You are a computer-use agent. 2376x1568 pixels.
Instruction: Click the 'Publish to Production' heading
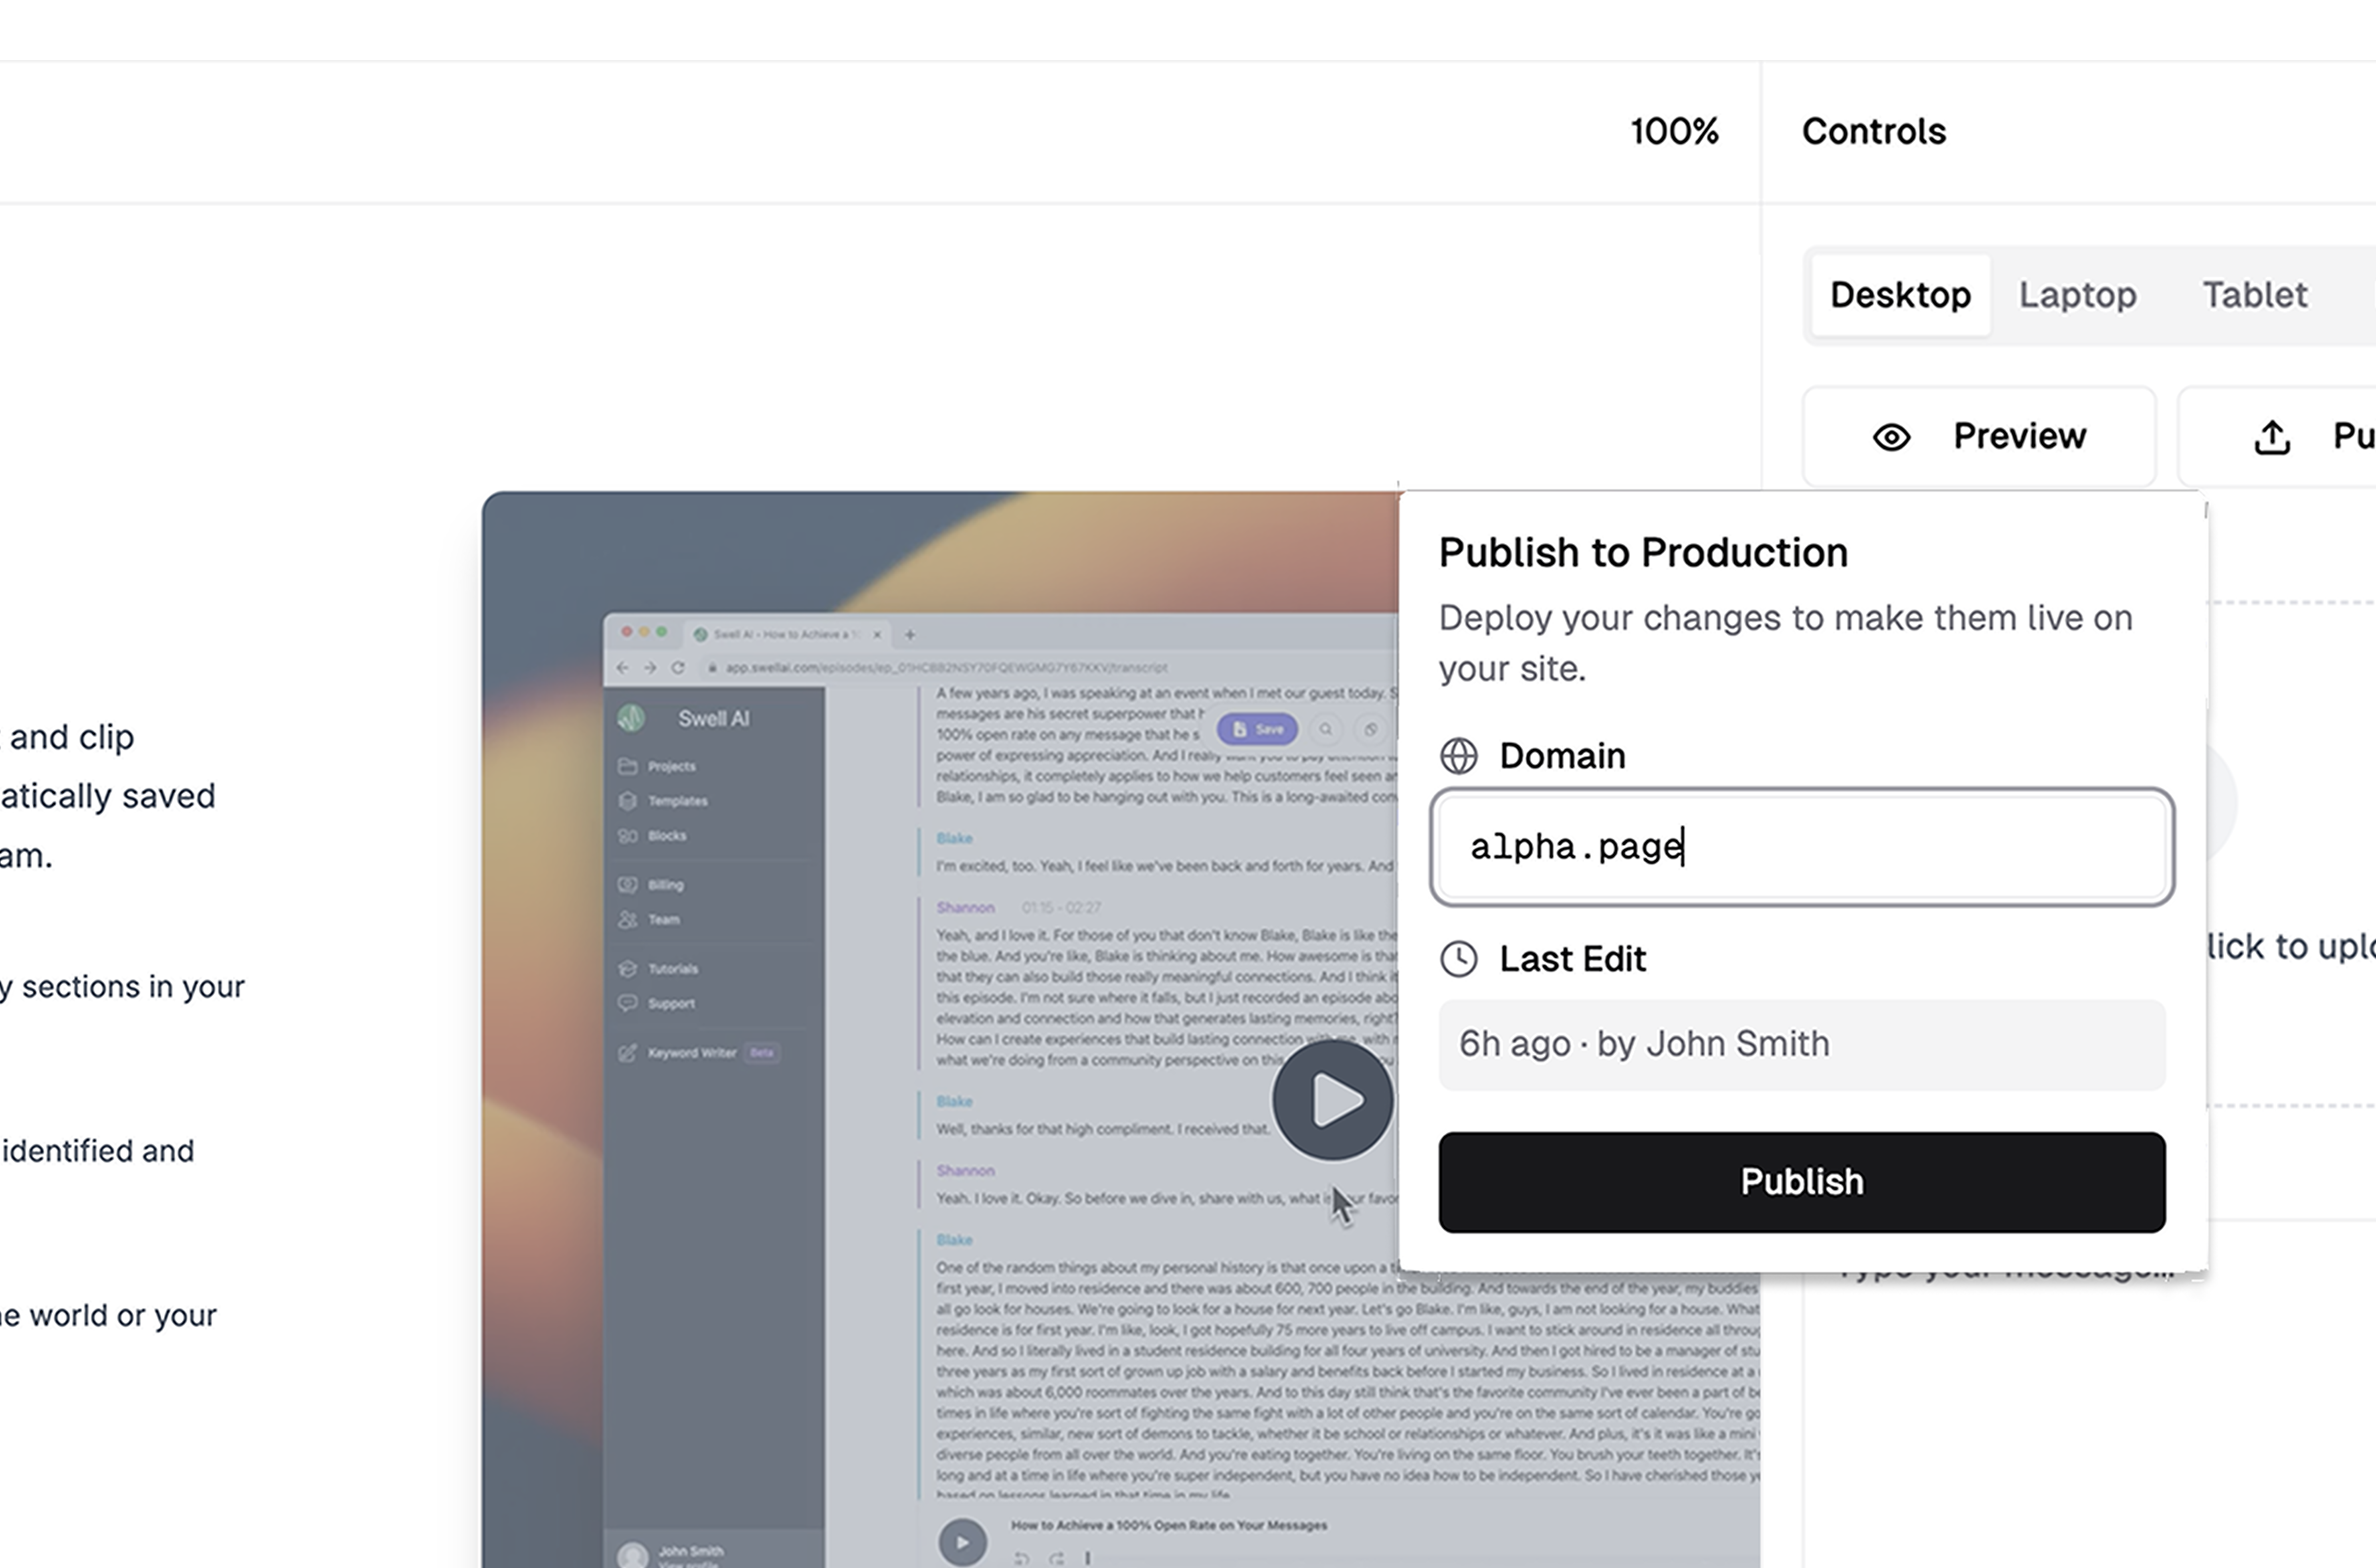1643,553
